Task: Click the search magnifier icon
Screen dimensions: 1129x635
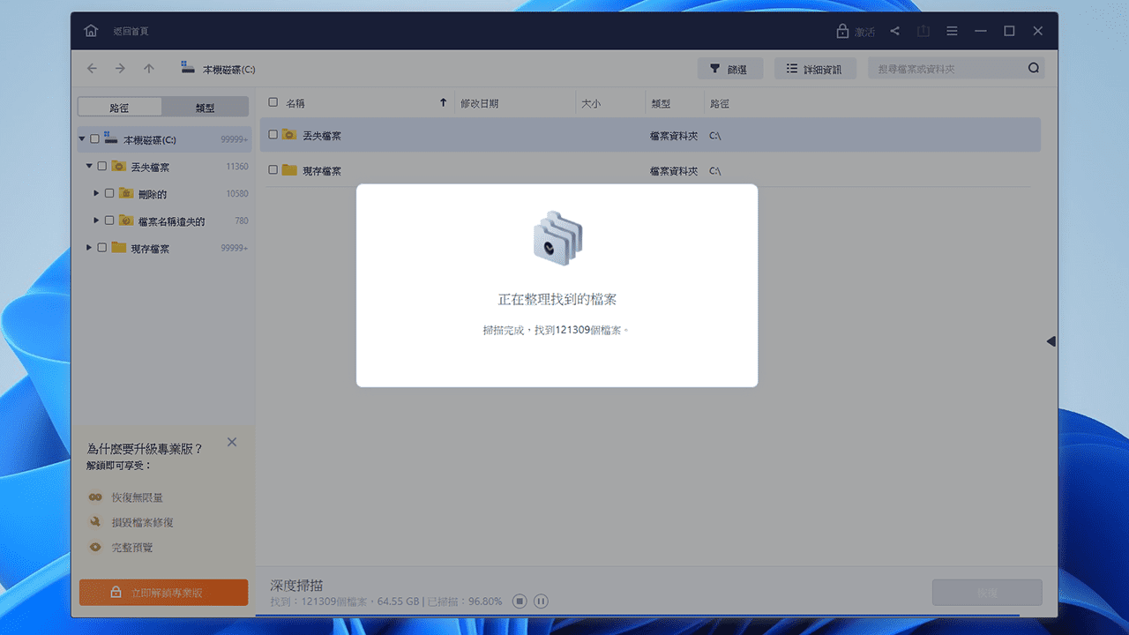Action: [1032, 68]
